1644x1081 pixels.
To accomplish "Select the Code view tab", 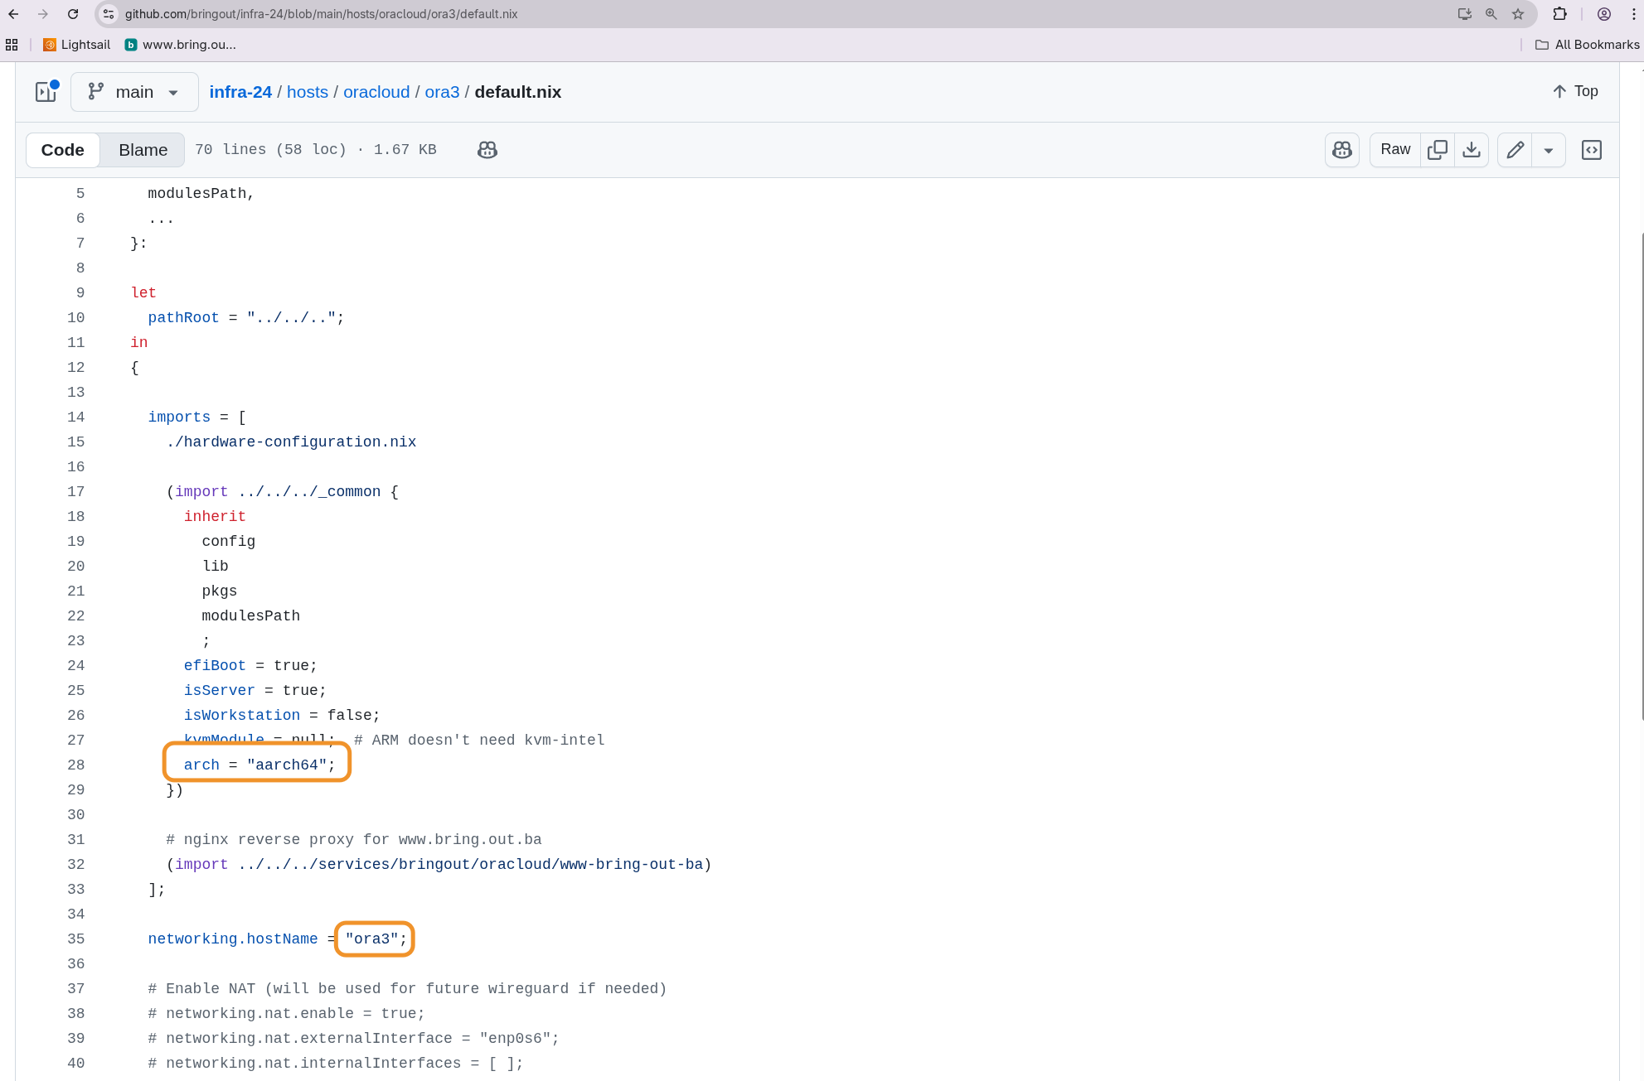I will [x=63, y=150].
